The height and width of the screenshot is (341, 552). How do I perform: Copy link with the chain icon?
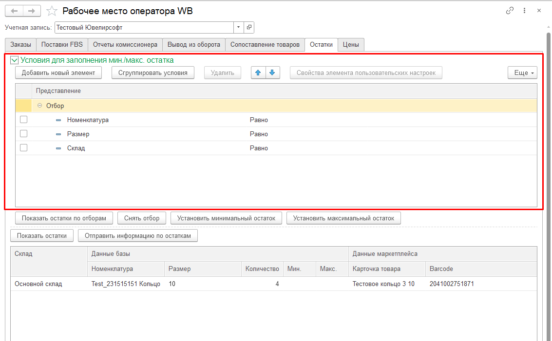point(510,11)
